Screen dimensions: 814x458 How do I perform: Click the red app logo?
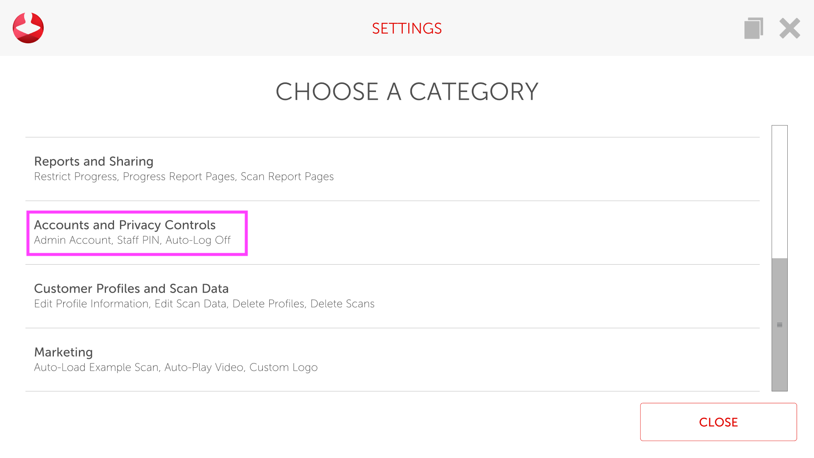click(28, 28)
